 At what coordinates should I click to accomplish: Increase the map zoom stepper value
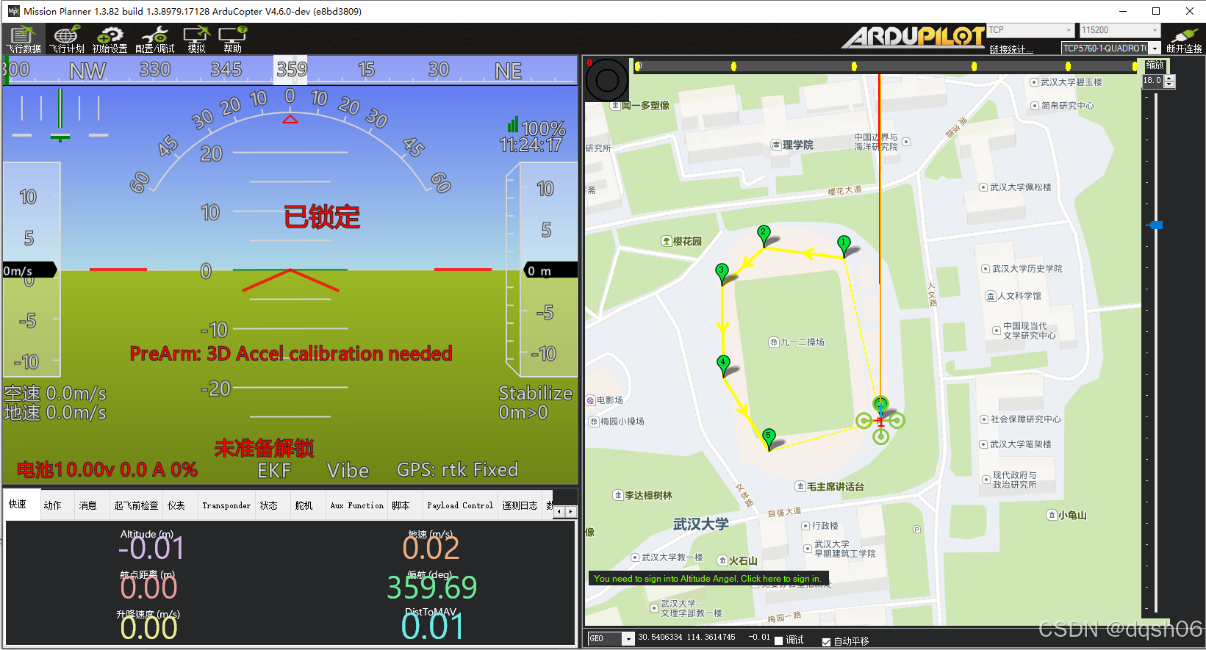[1170, 78]
